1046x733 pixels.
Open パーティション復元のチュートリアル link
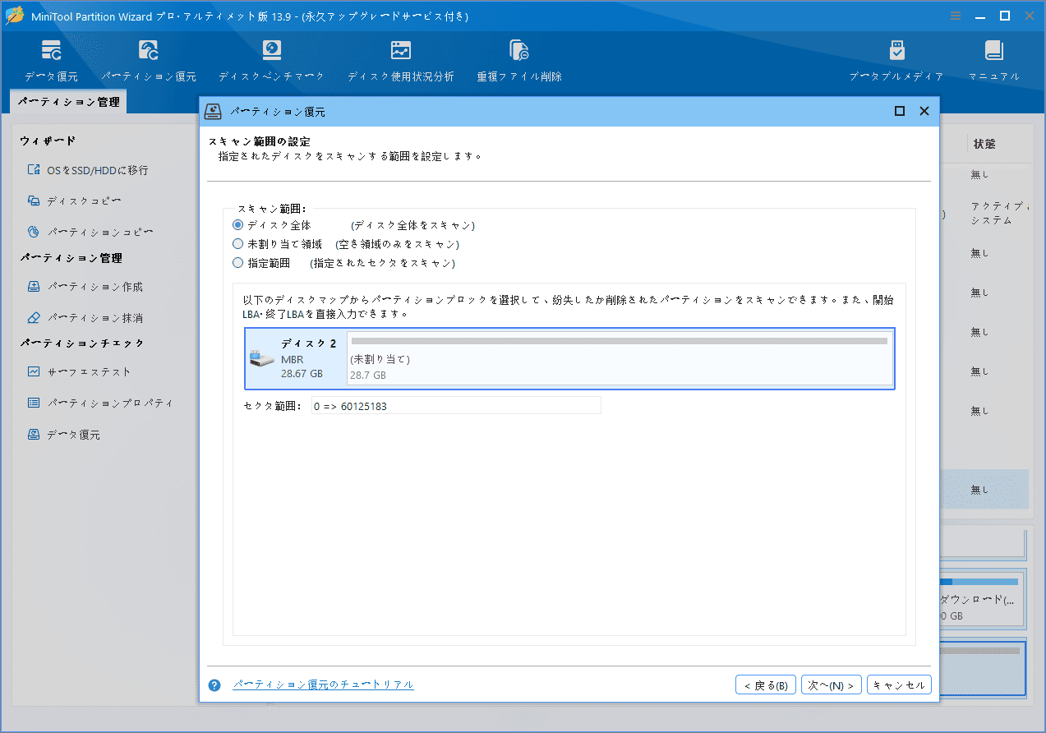coord(323,685)
